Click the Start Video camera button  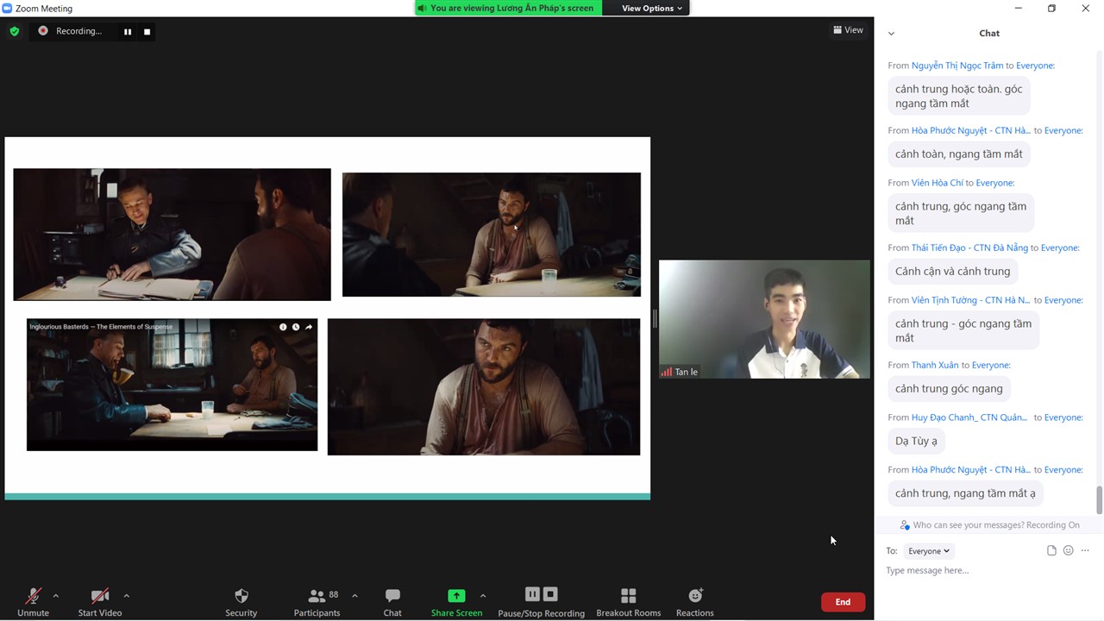[x=100, y=601]
